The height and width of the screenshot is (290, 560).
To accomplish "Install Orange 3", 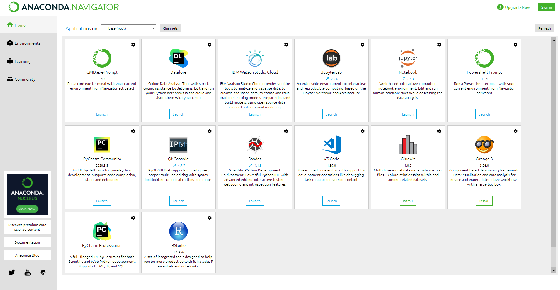I will 484,201.
